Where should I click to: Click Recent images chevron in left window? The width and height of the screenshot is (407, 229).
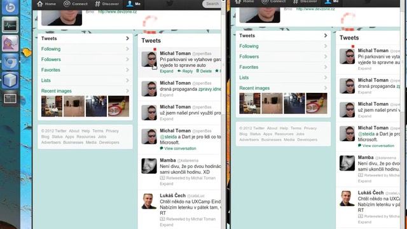127,91
